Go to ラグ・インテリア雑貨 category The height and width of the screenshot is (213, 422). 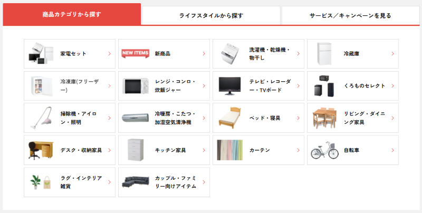click(81, 182)
